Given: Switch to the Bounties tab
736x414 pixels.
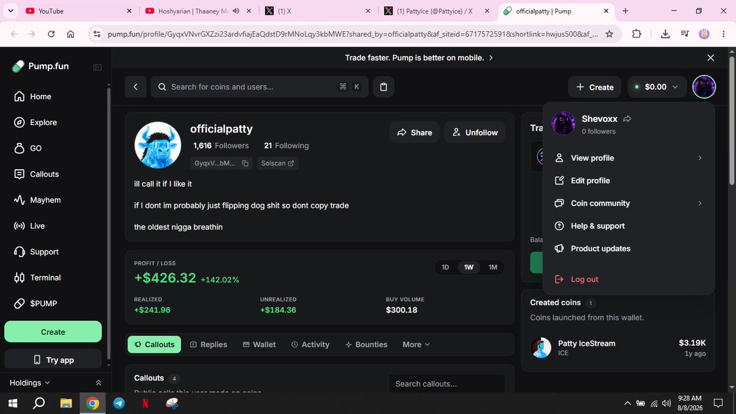Looking at the screenshot, I should (366, 345).
